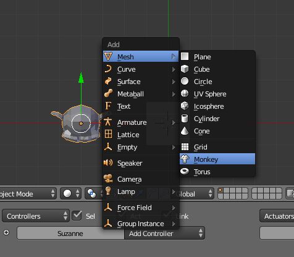
Task: Toggle the Sel checkbox
Action: point(77,216)
